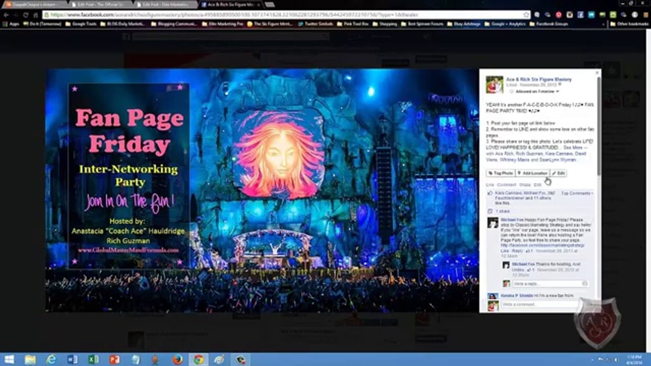Screen dimensions: 651x366
Task: Click Michael Fox's comment avatar
Action: click(x=493, y=223)
